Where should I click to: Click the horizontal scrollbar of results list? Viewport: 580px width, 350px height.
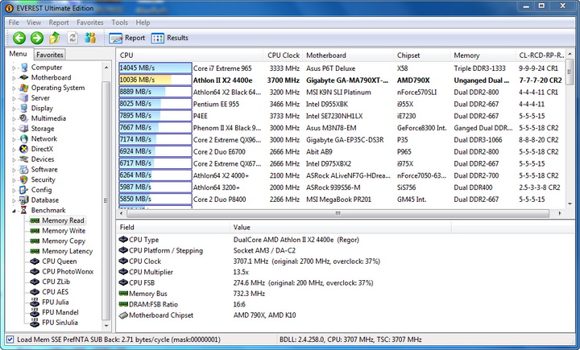338,213
